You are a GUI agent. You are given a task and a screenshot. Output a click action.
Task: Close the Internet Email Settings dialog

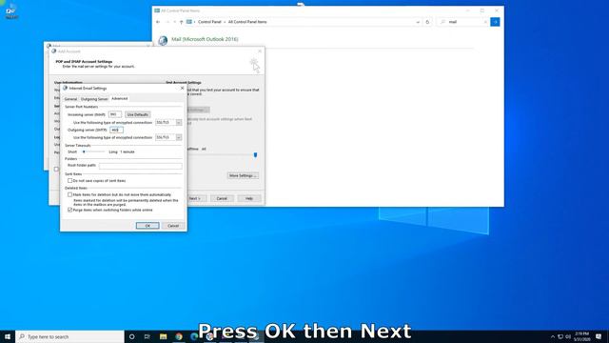click(182, 89)
